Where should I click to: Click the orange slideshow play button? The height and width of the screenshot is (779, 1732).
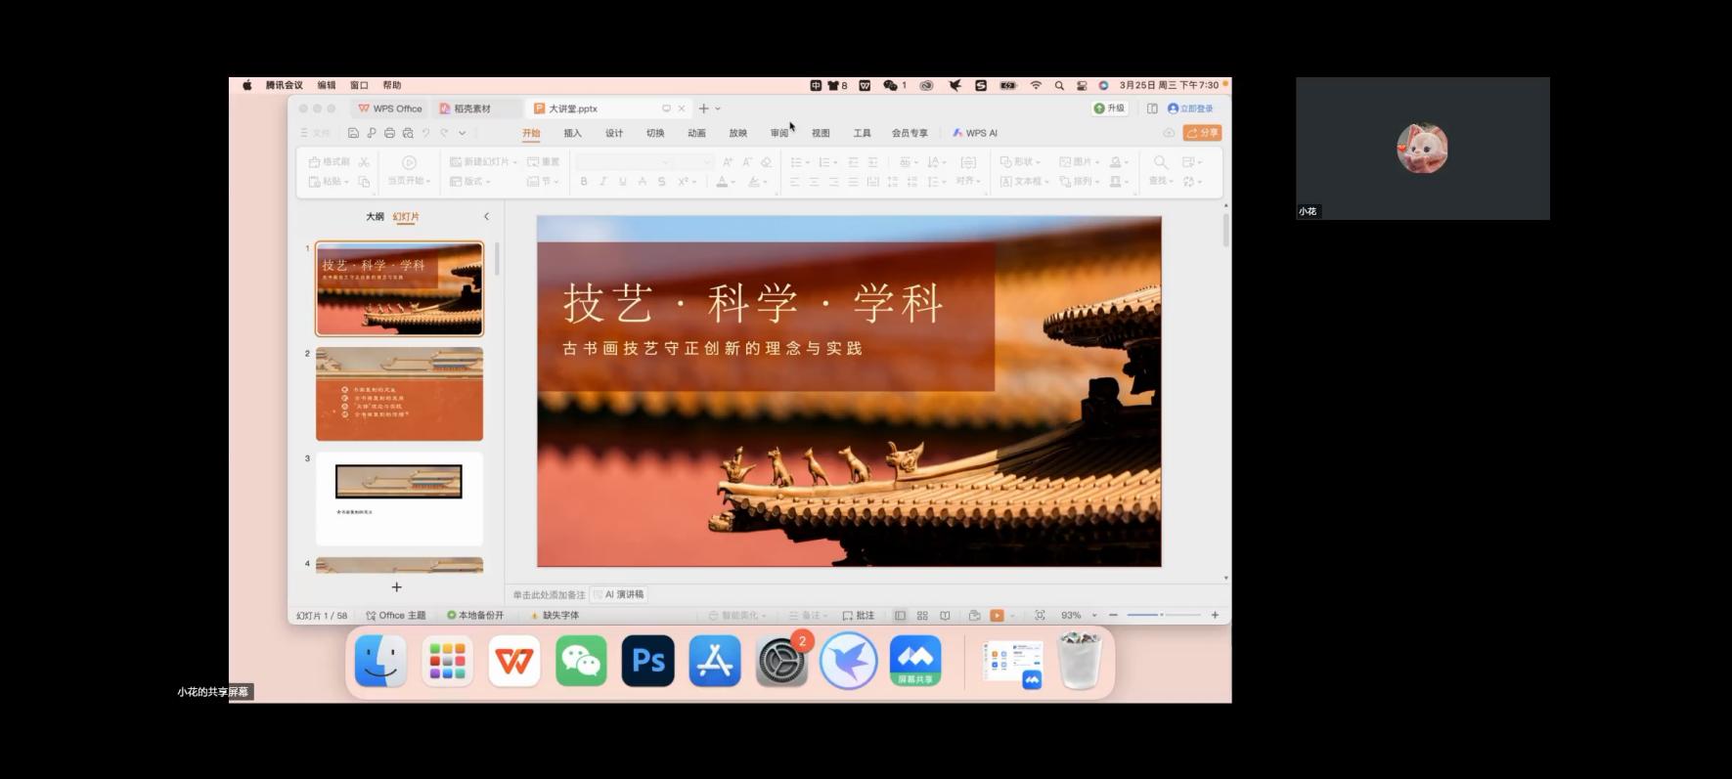[x=997, y=616]
